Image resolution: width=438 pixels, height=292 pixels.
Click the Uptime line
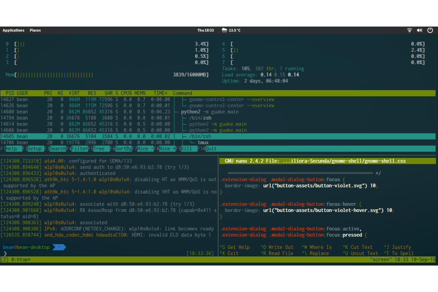[255, 81]
